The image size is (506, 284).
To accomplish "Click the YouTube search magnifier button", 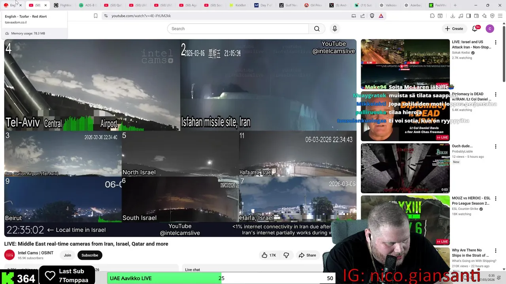I will pos(317,28).
